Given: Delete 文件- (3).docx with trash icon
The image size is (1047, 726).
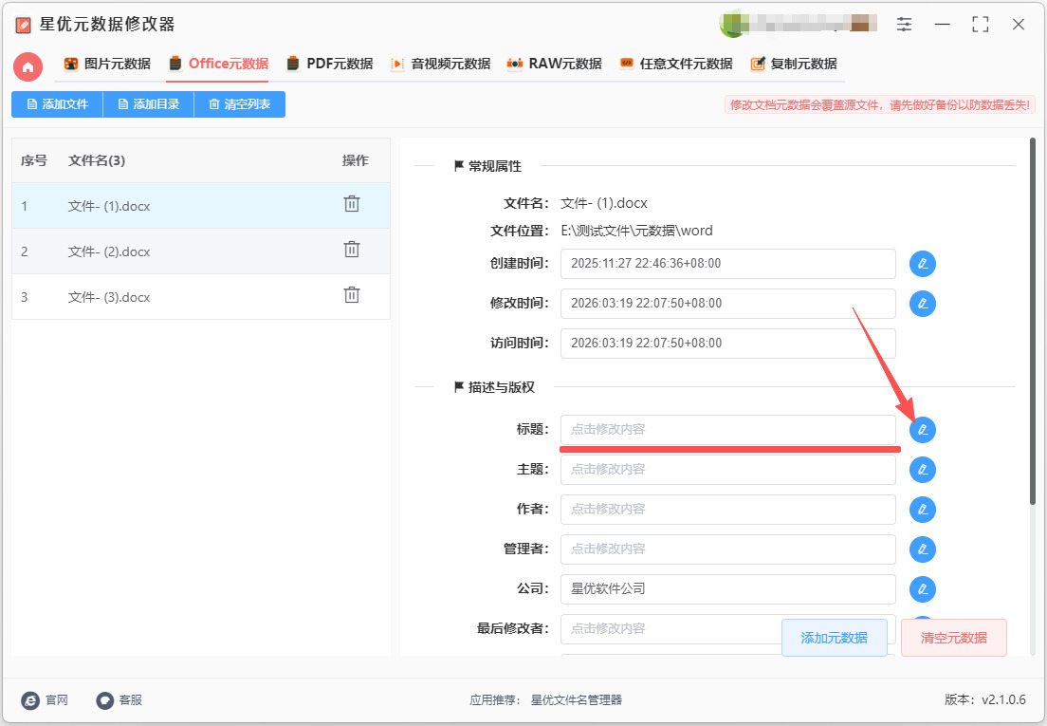Looking at the screenshot, I should tap(351, 294).
